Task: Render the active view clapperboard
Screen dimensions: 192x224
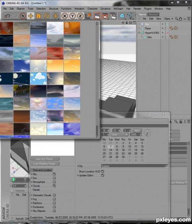Action: pos(97,16)
